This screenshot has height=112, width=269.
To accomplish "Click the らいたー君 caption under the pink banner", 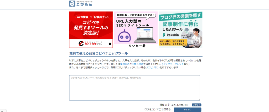I will 136,46.
